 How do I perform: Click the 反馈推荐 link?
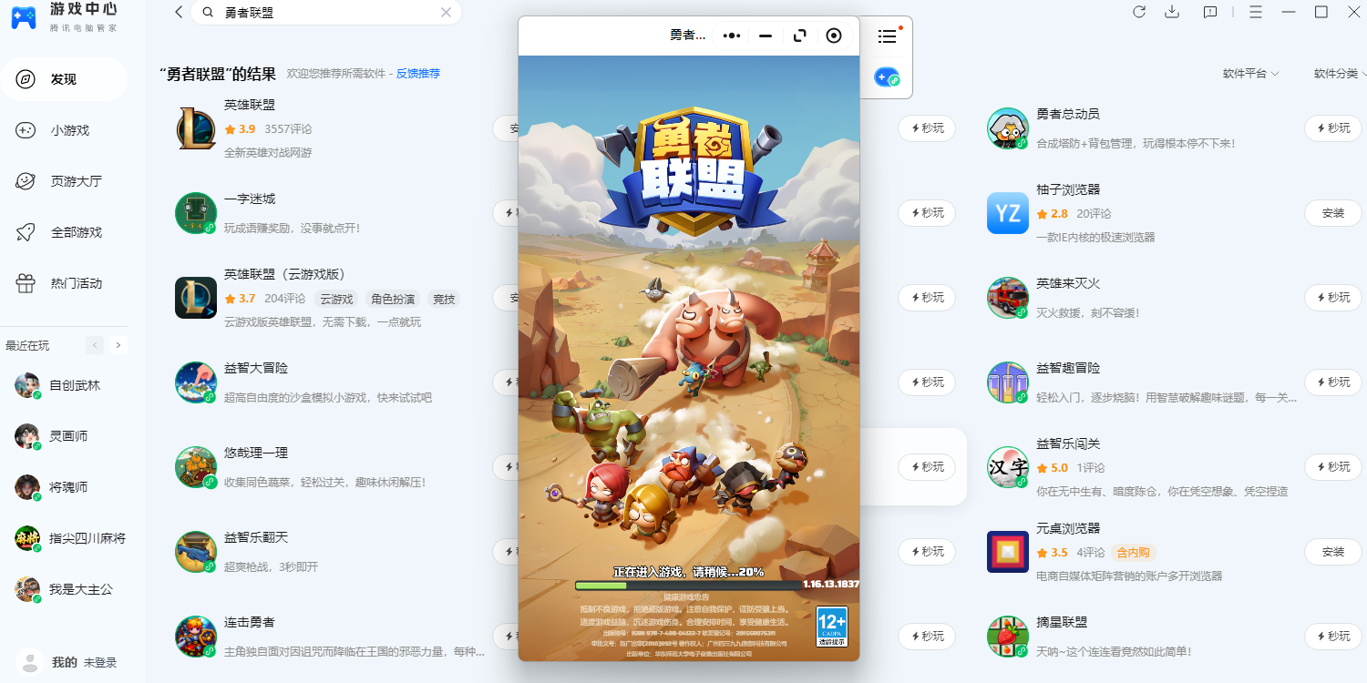417,74
